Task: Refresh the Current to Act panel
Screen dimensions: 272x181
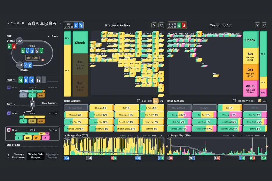Action: pos(264,25)
